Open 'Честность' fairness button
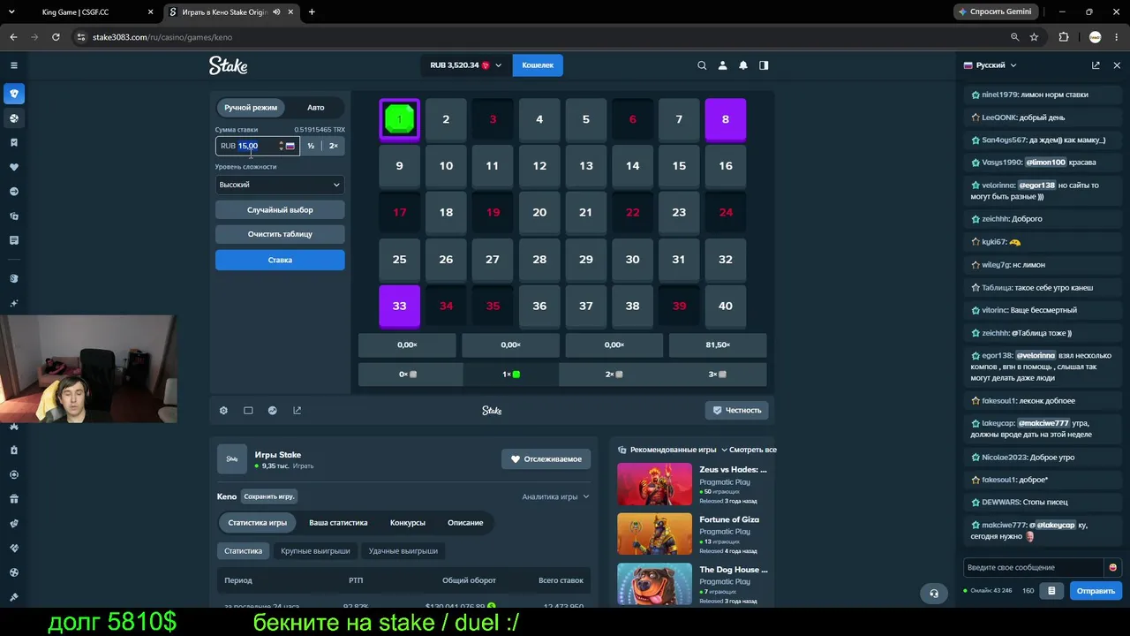Image resolution: width=1130 pixels, height=636 pixels. (x=736, y=410)
